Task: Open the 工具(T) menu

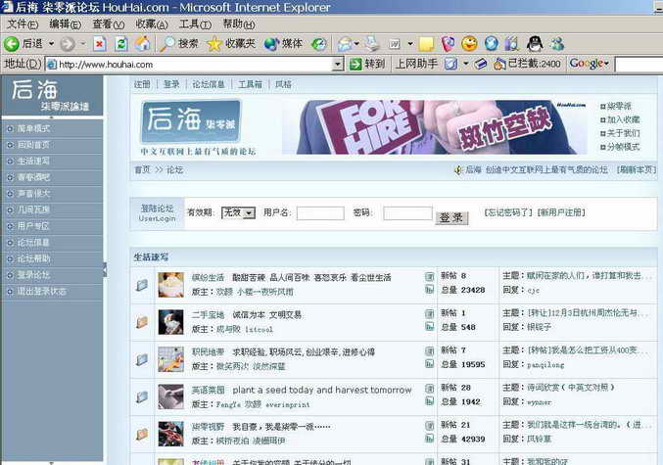Action: click(x=195, y=23)
